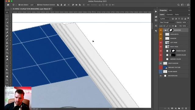Collapse the MAGAZINE group chevron

click(164, 30)
